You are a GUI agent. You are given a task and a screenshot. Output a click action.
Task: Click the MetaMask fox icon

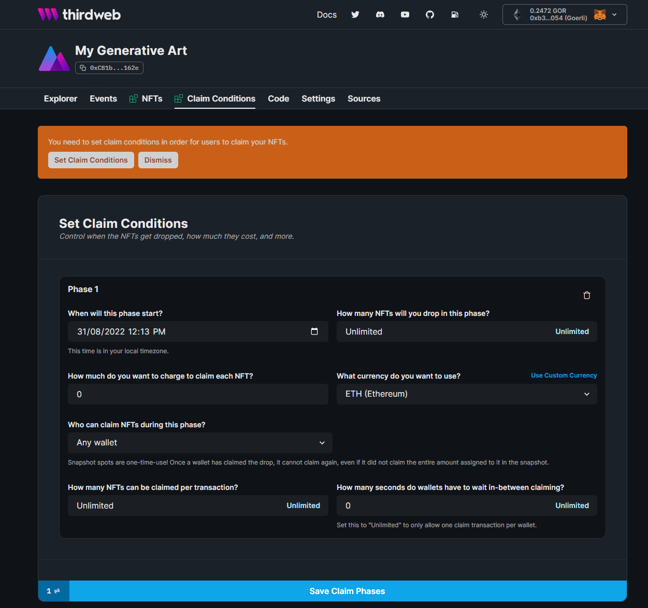[x=600, y=15]
